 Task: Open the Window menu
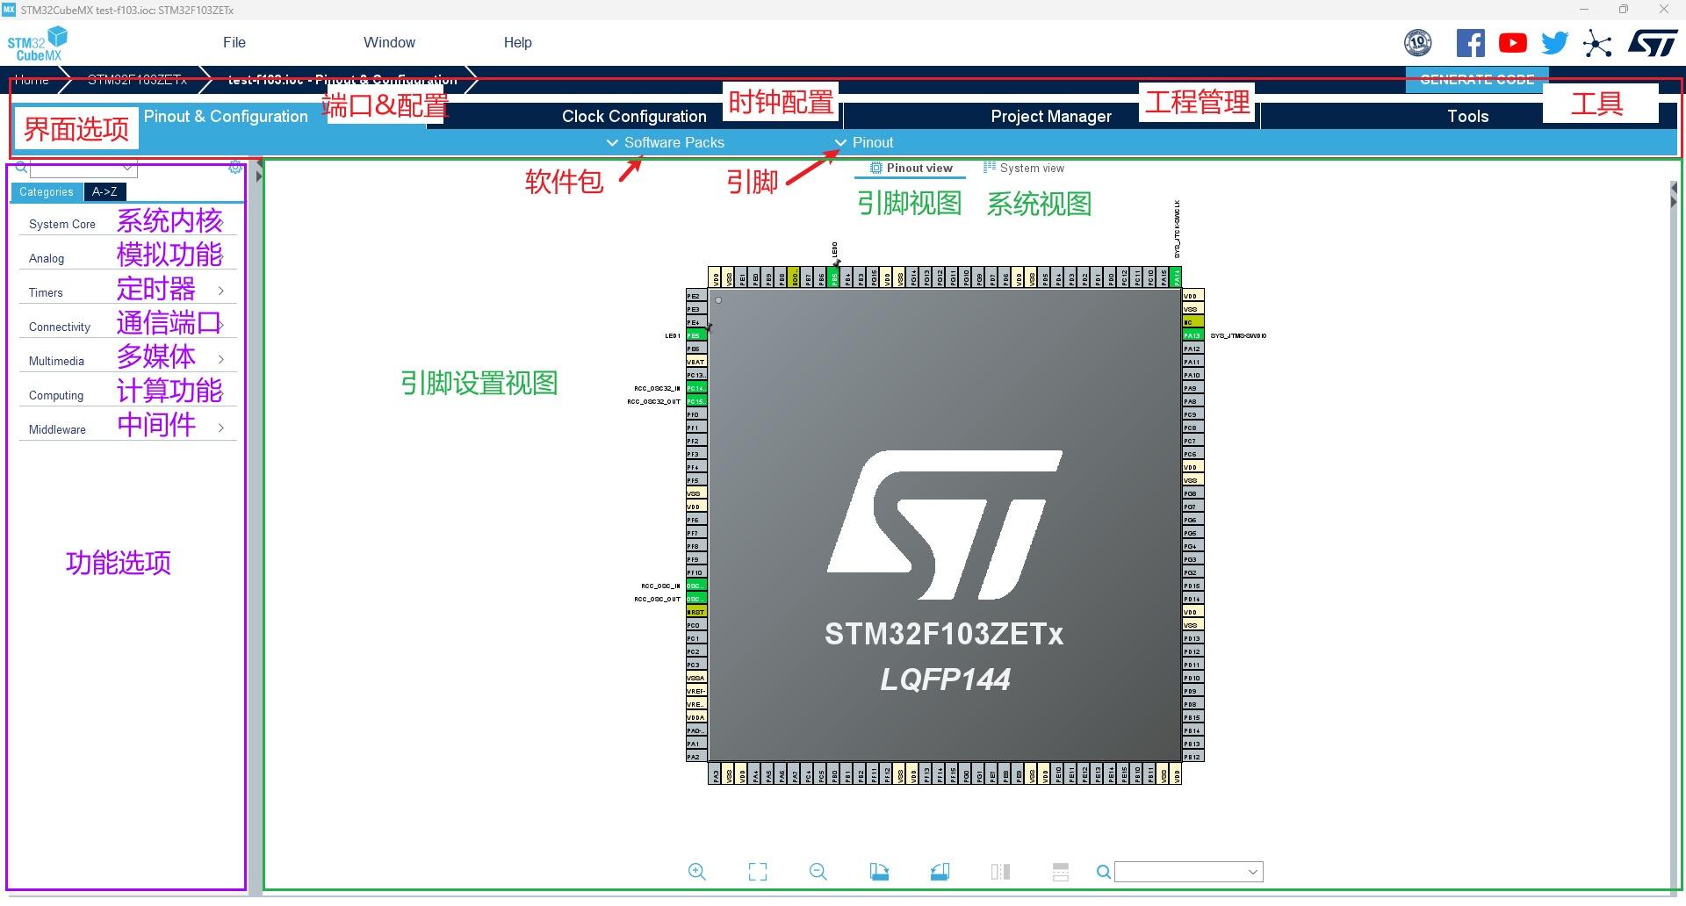[389, 41]
